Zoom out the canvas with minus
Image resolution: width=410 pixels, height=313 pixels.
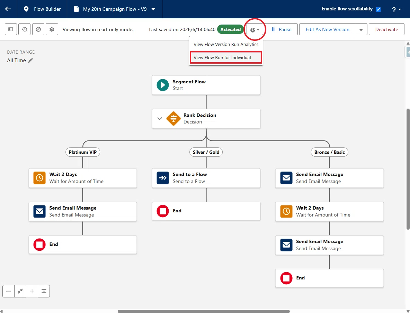point(9,291)
